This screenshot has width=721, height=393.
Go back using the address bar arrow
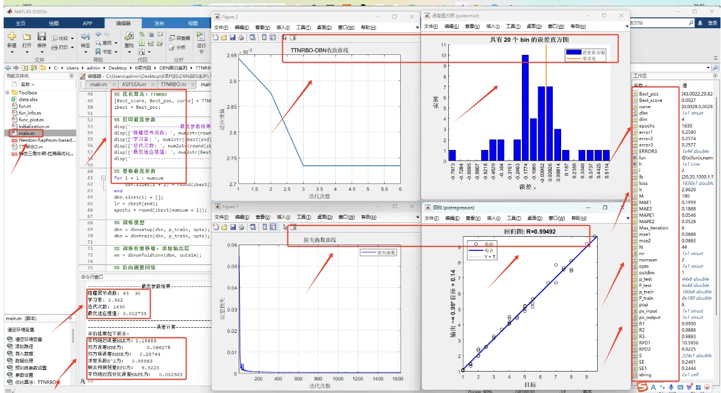click(x=8, y=68)
